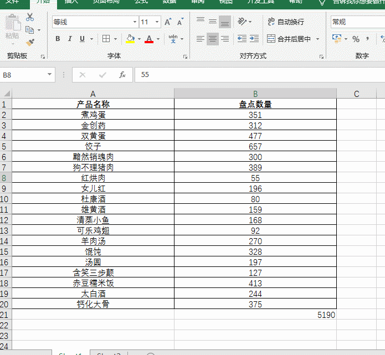Expand the merge and center arrow
This screenshot has height=355, width=385.
(317, 39)
